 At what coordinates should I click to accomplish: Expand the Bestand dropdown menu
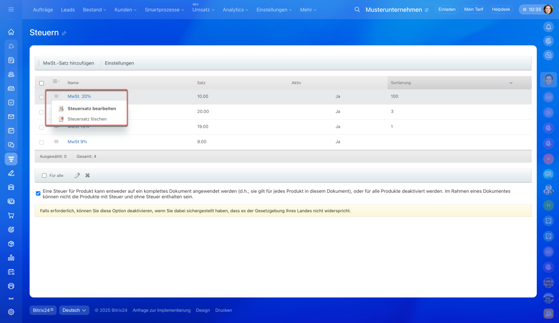click(94, 10)
